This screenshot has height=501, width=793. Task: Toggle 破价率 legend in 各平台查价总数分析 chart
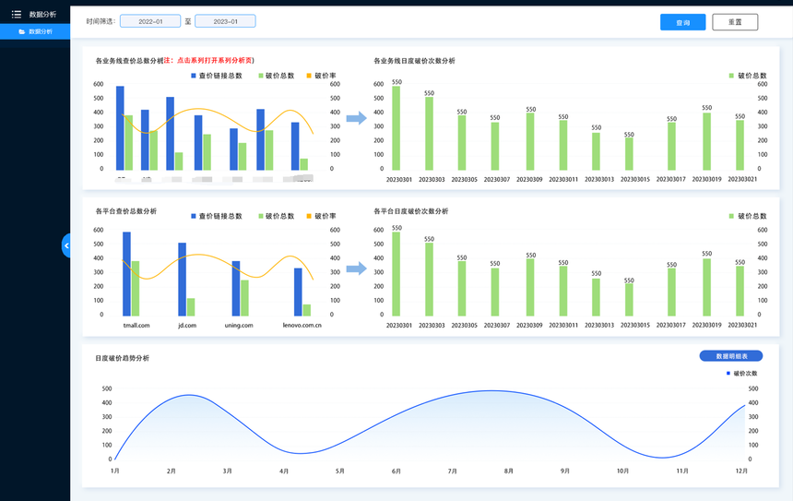[x=321, y=216]
